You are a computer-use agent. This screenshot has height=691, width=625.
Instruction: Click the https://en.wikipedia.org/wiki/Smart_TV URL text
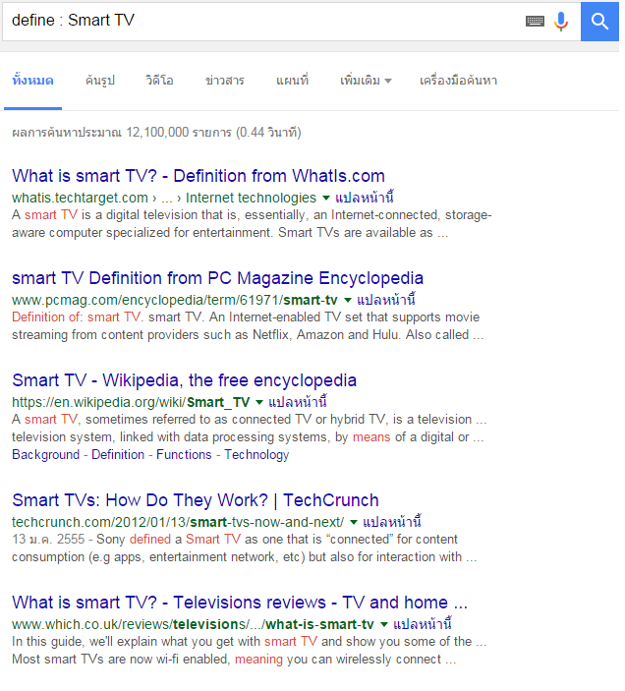(x=131, y=402)
